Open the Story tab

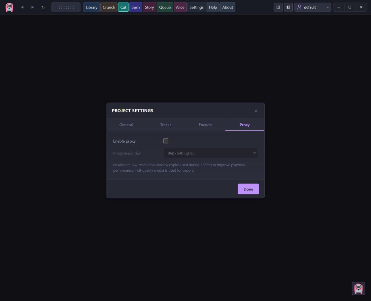149,7
